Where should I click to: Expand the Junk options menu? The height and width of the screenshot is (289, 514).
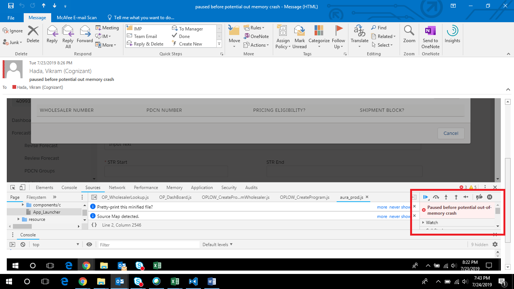click(13, 43)
